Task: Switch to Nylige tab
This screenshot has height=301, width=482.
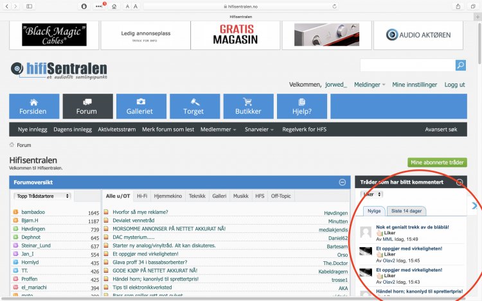Action: pyautogui.click(x=374, y=211)
